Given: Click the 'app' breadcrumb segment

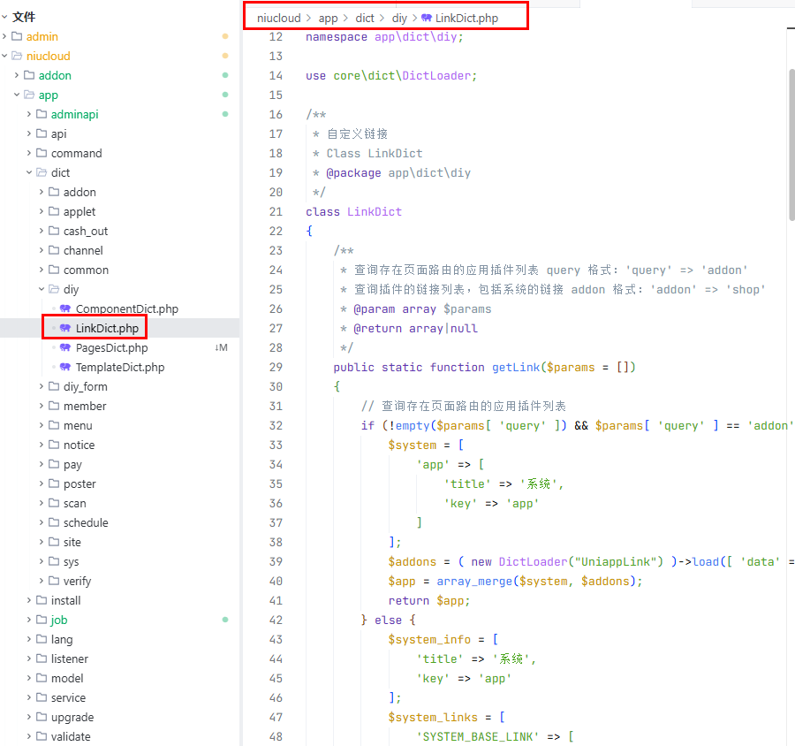Looking at the screenshot, I should [328, 18].
